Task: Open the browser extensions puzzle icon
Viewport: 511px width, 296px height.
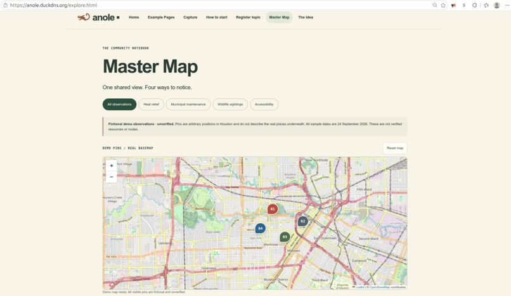Action: pyautogui.click(x=474, y=5)
